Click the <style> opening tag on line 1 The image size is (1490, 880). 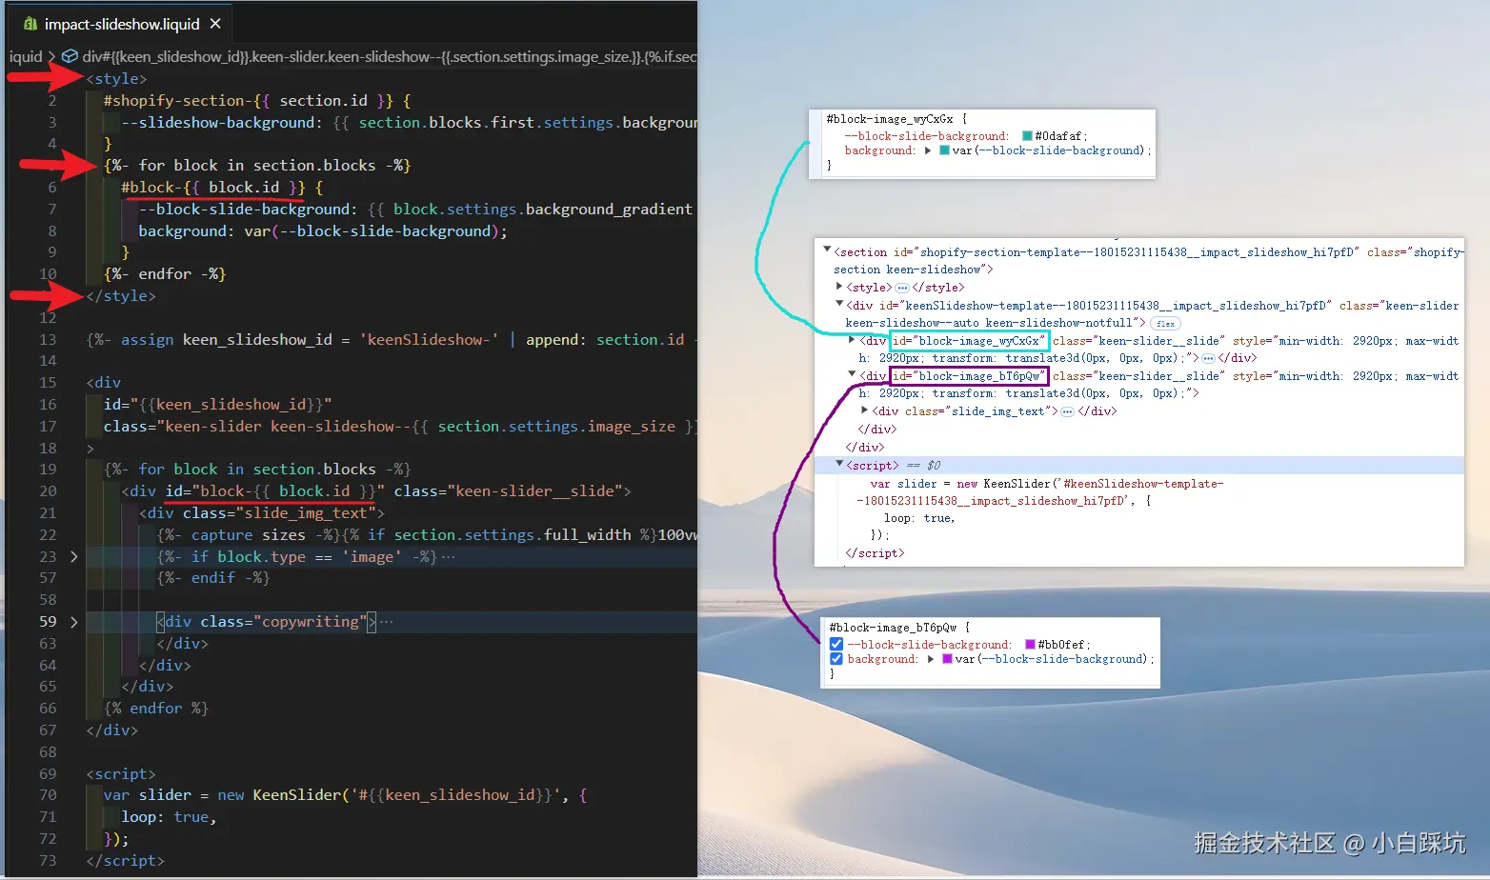pyautogui.click(x=116, y=79)
